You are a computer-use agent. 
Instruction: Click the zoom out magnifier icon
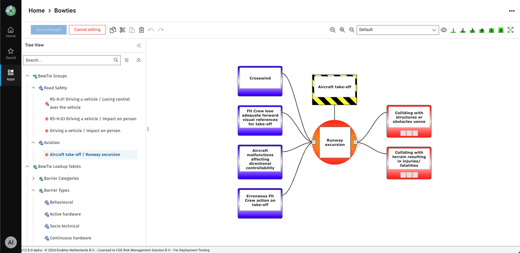352,30
